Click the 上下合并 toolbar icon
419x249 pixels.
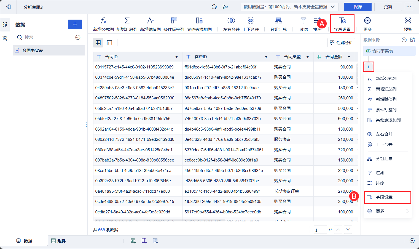click(x=251, y=24)
